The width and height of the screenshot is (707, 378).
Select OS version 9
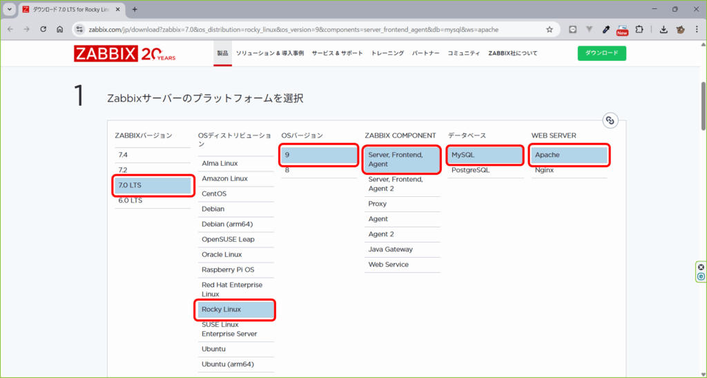(x=319, y=155)
